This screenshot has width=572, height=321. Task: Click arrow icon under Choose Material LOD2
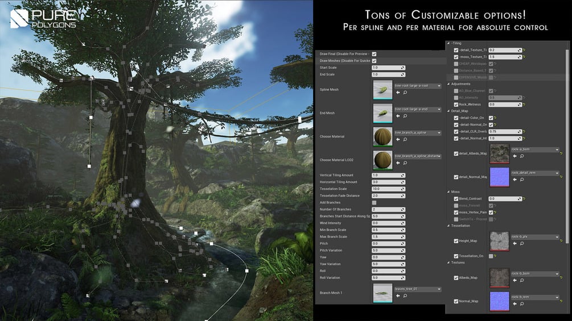(398, 163)
